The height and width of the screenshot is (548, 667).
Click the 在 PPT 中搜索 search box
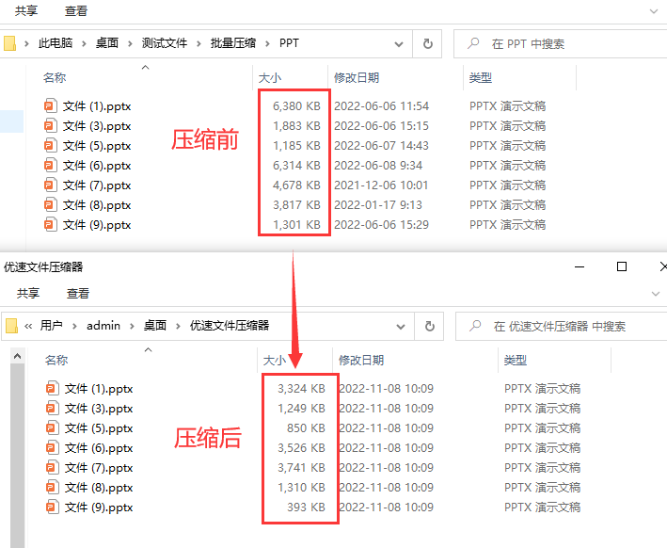pyautogui.click(x=560, y=44)
